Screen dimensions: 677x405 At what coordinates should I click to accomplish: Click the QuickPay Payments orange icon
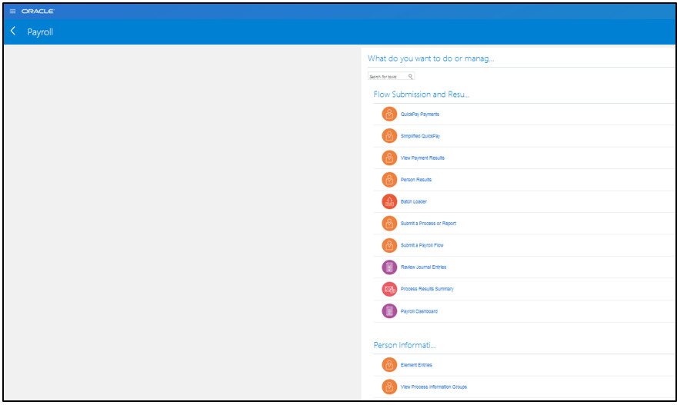pyautogui.click(x=389, y=114)
